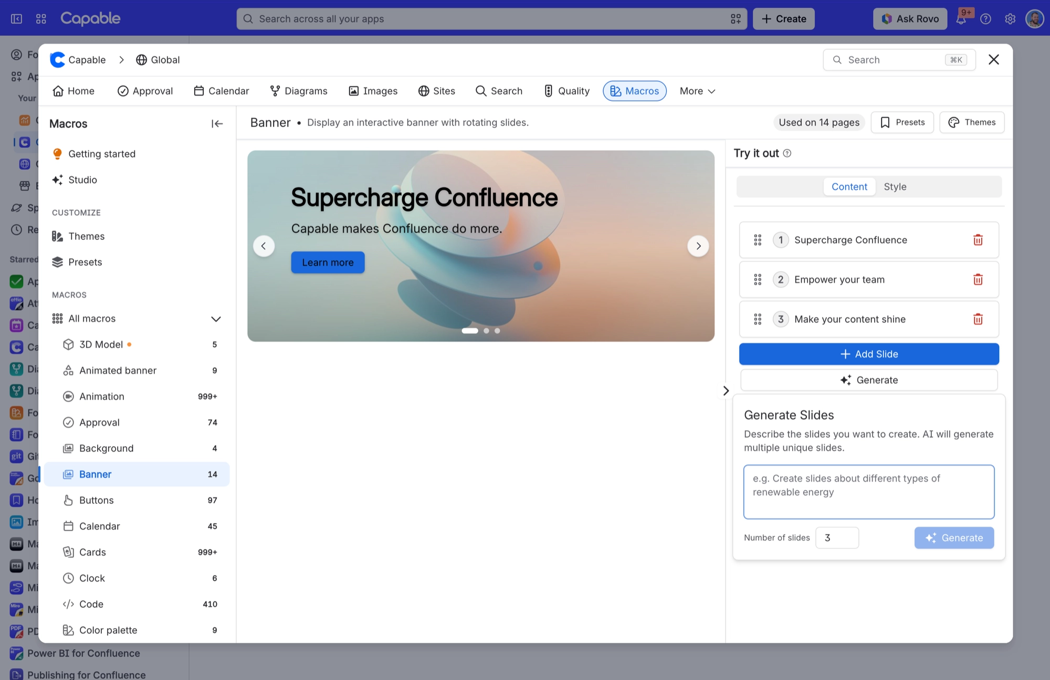Select the Color palette macro

pos(137,630)
